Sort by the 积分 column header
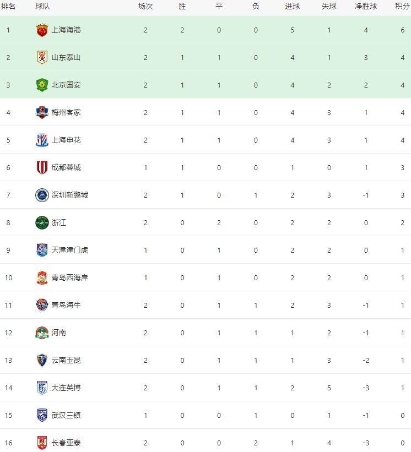The image size is (411, 452). [x=402, y=7]
